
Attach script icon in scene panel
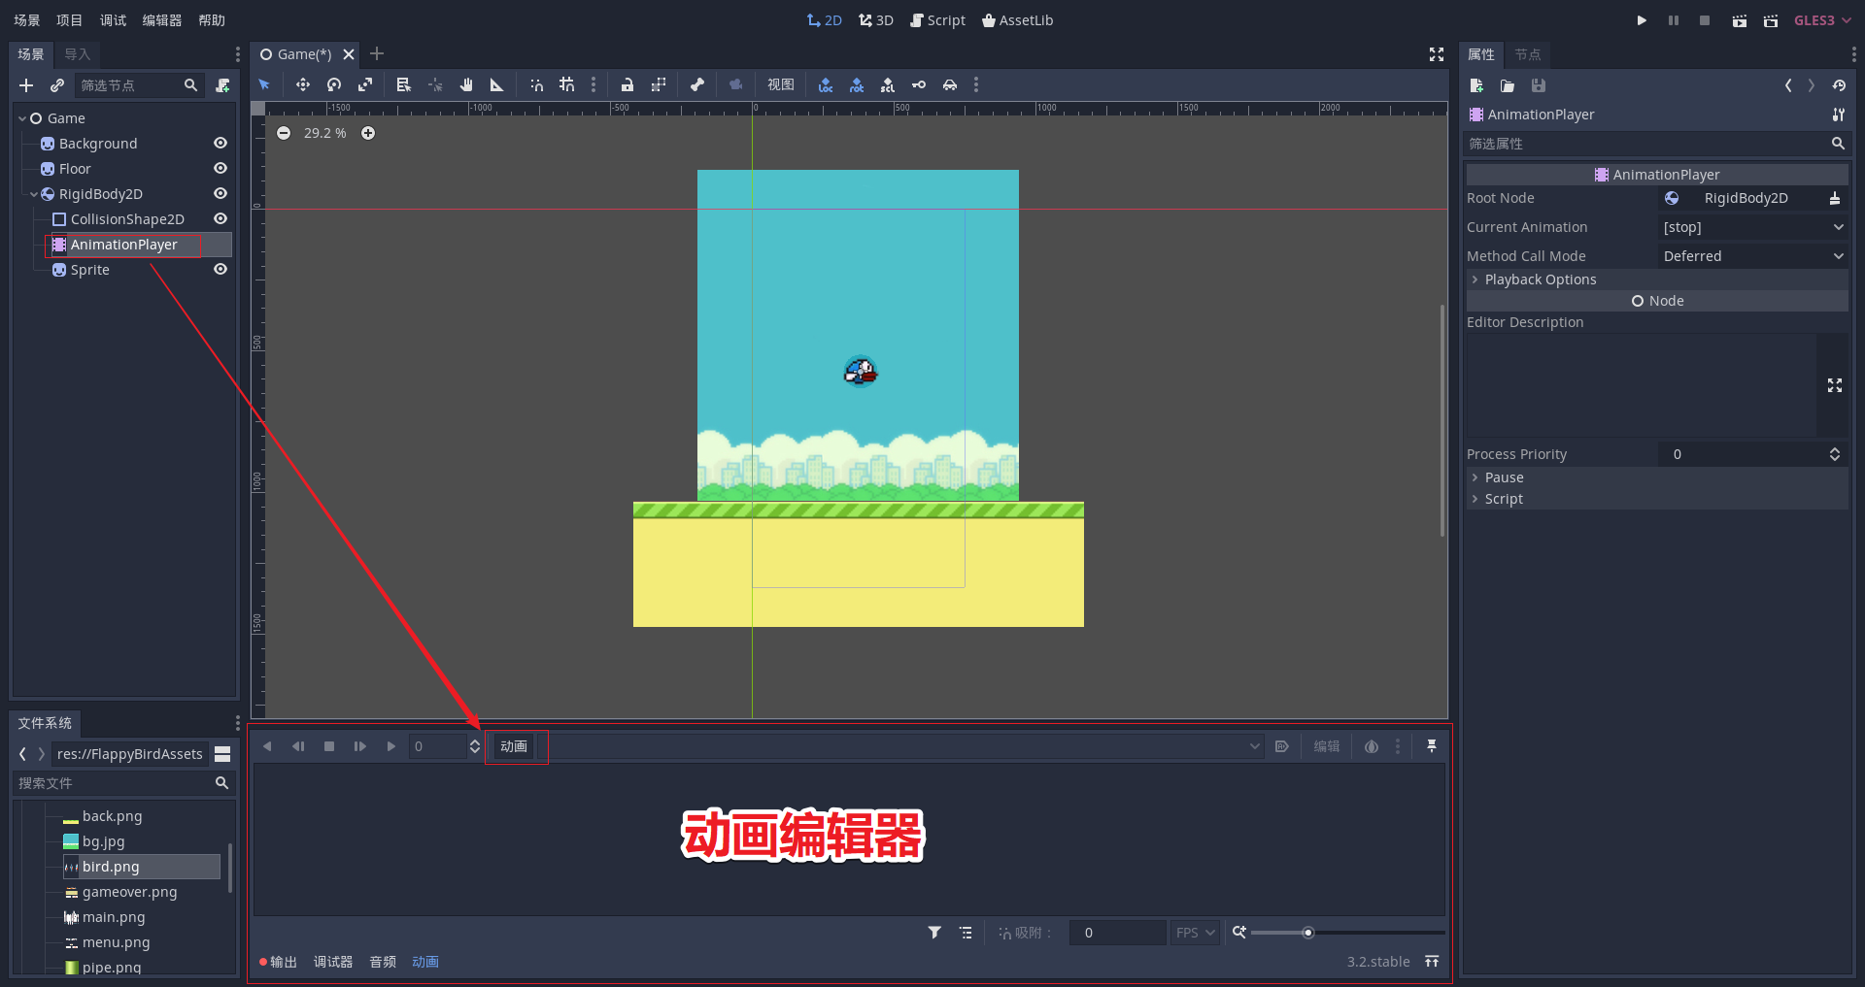coord(222,85)
